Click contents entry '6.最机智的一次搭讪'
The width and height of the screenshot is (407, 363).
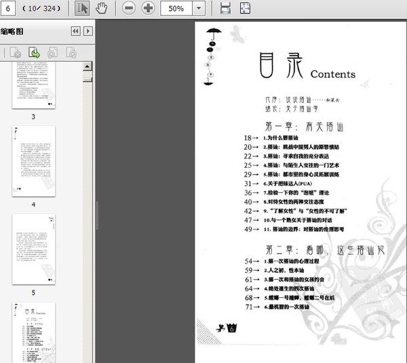coord(287,307)
